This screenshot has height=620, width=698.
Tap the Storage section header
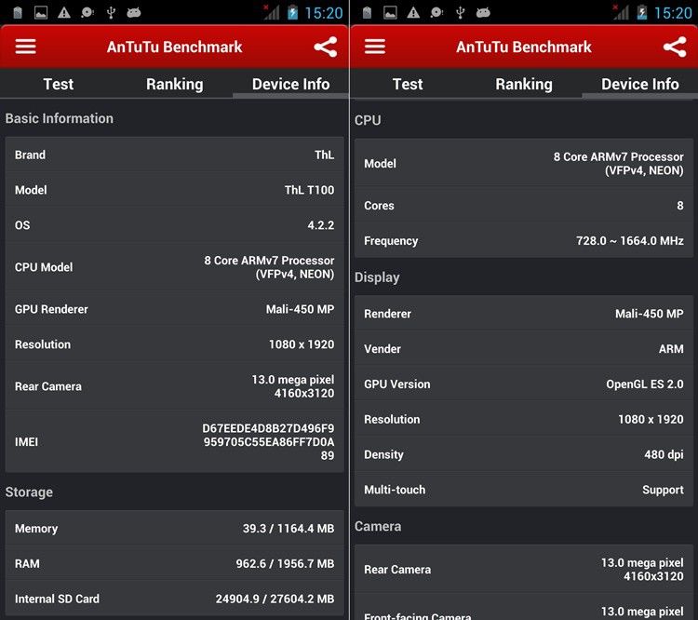click(29, 492)
